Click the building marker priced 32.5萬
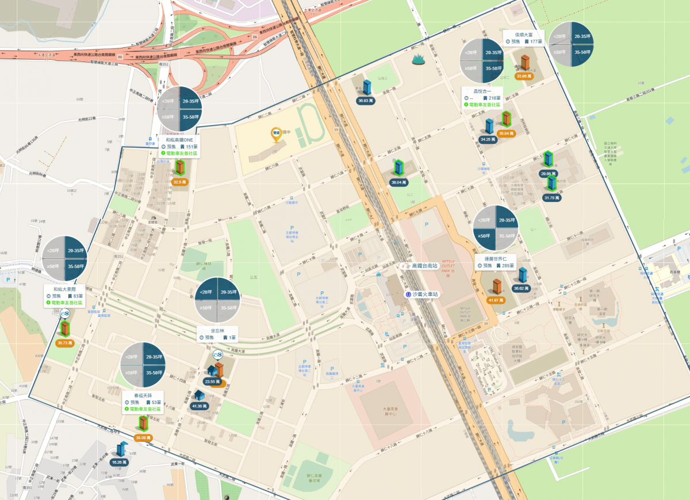 180,168
